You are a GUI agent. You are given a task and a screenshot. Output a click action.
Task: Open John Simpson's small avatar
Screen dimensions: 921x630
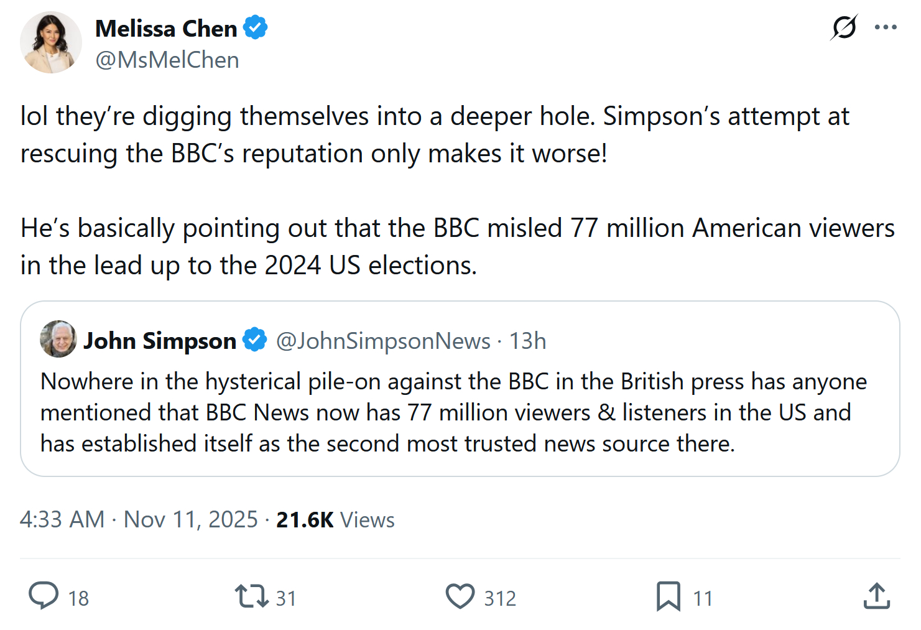click(x=58, y=339)
